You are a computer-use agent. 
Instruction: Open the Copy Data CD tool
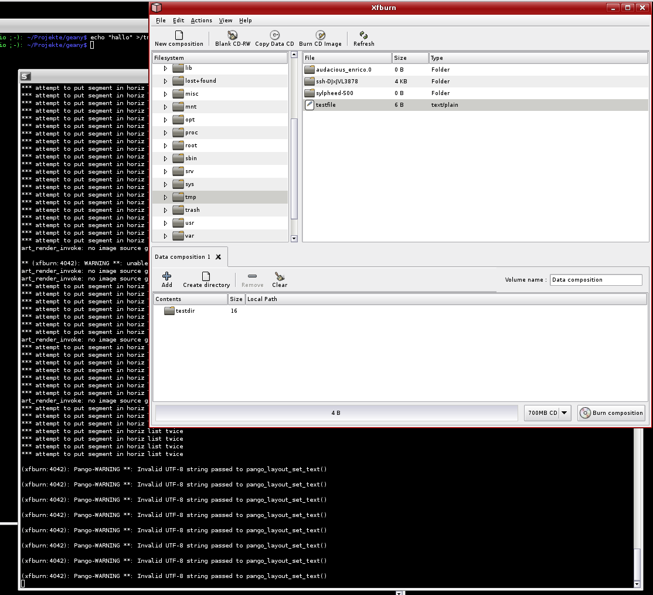pyautogui.click(x=274, y=36)
